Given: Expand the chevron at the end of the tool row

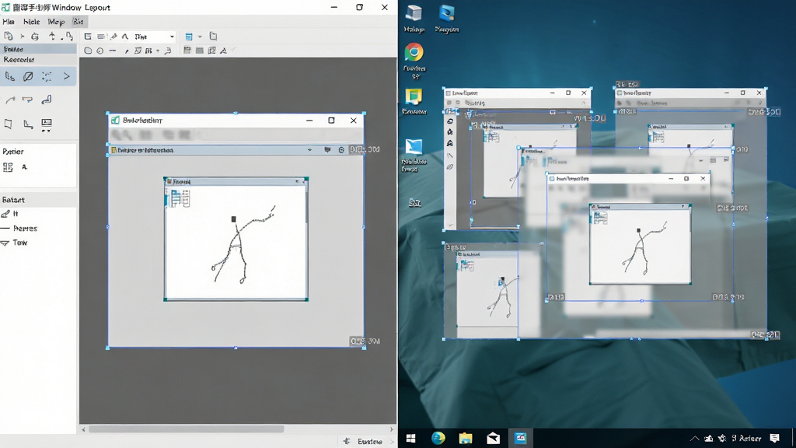Looking at the screenshot, I should pos(67,76).
